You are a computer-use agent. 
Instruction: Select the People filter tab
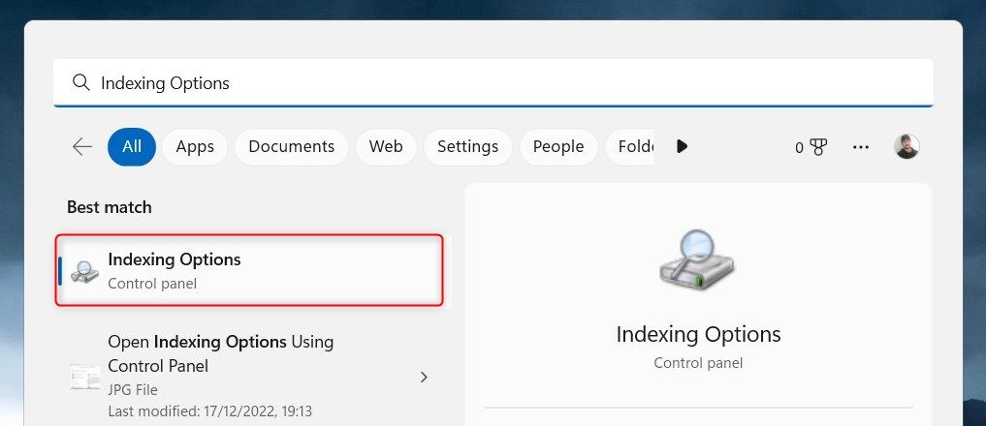tap(557, 146)
